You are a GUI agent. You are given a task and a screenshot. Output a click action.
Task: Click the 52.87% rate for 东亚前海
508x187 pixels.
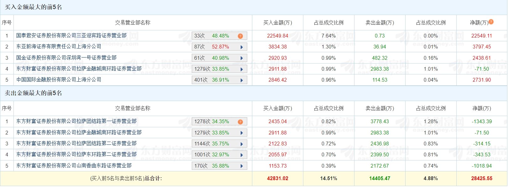click(220, 47)
